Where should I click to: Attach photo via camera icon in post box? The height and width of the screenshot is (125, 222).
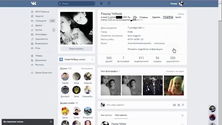coord(174,105)
